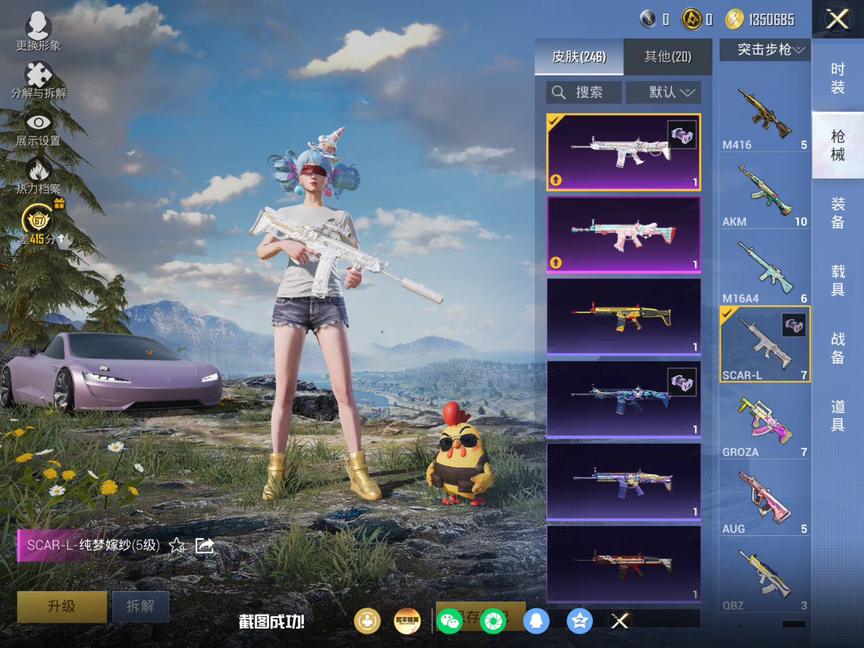
Task: Select the equipped white SCAR-L skin
Action: coord(624,152)
